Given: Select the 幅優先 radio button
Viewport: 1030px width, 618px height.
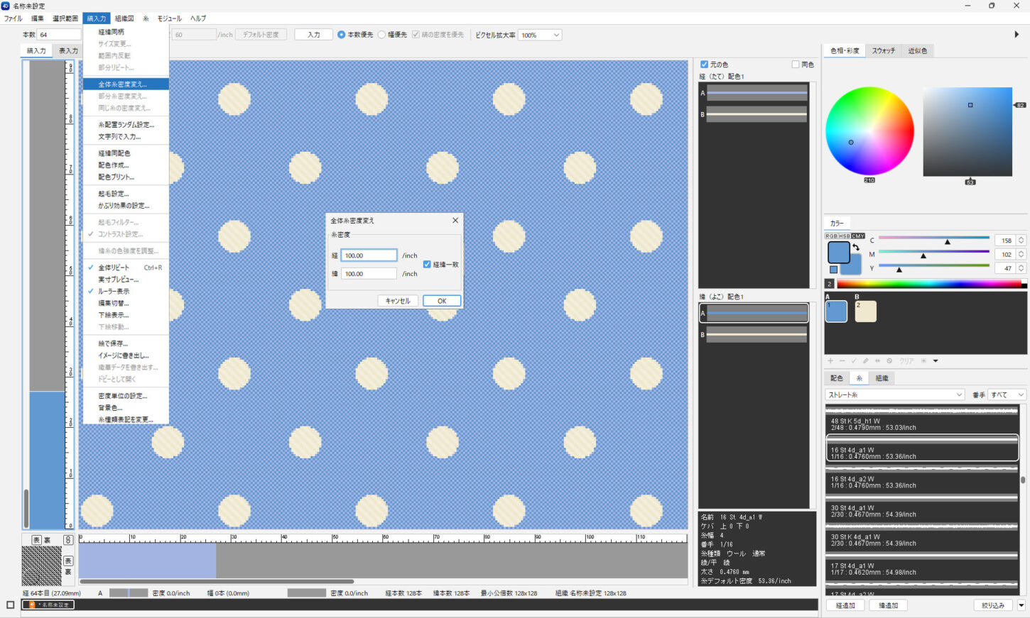Looking at the screenshot, I should point(382,34).
